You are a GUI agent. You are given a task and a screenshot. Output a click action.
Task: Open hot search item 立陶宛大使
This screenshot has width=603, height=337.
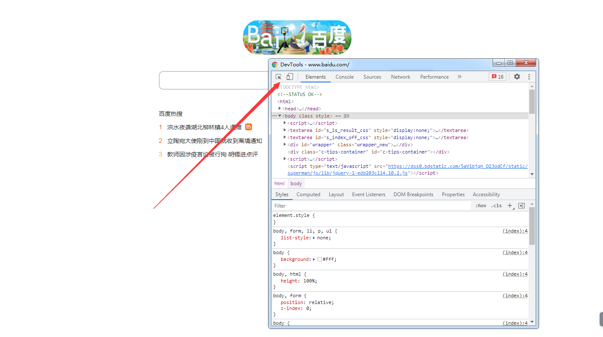click(215, 141)
